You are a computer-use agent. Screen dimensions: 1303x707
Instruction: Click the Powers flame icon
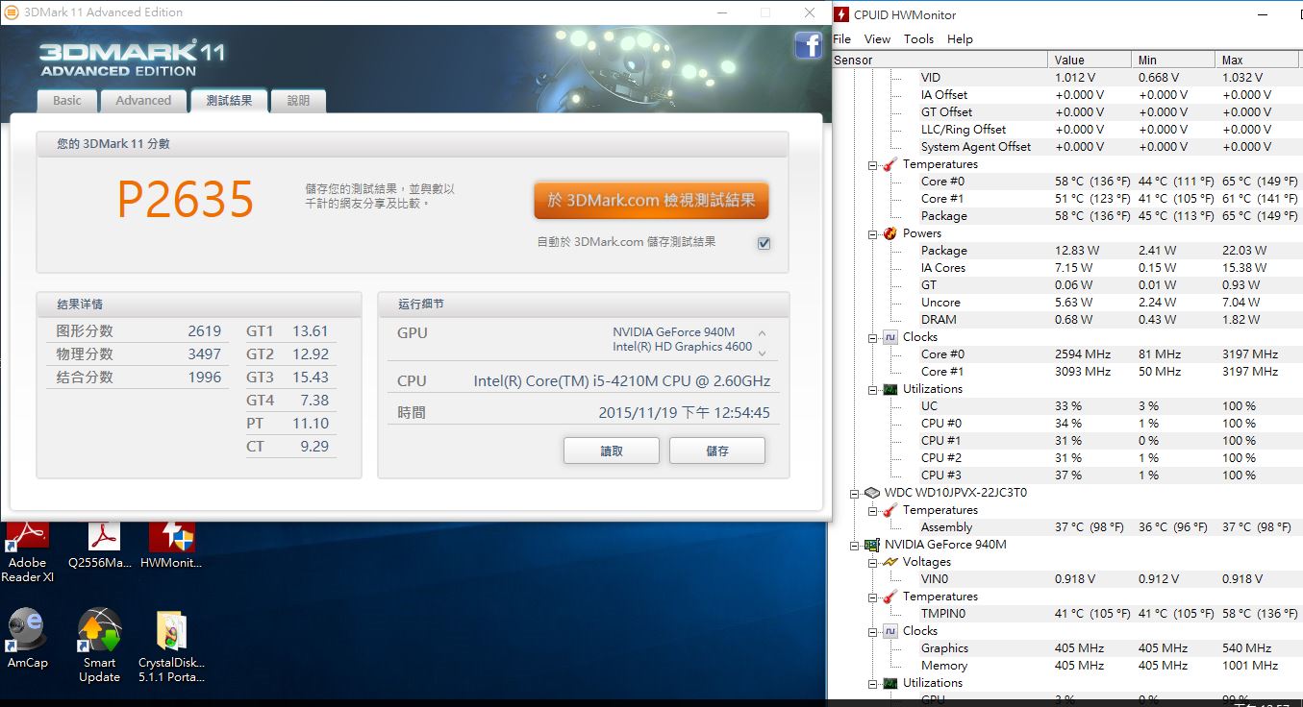(890, 233)
